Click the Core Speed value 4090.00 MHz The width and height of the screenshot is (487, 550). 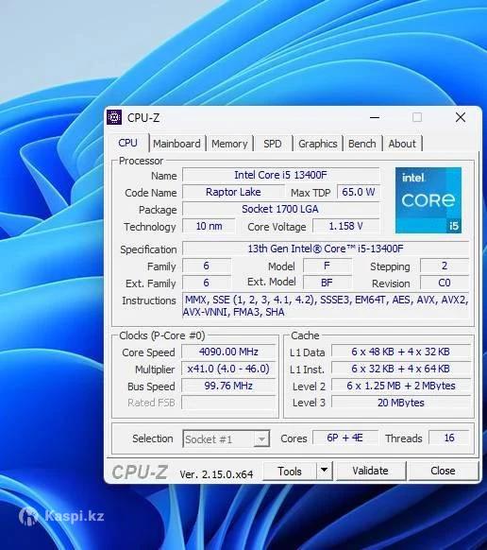pyautogui.click(x=228, y=352)
